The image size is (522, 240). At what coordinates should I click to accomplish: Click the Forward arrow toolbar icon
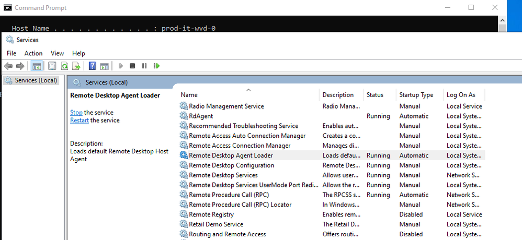(x=20, y=66)
